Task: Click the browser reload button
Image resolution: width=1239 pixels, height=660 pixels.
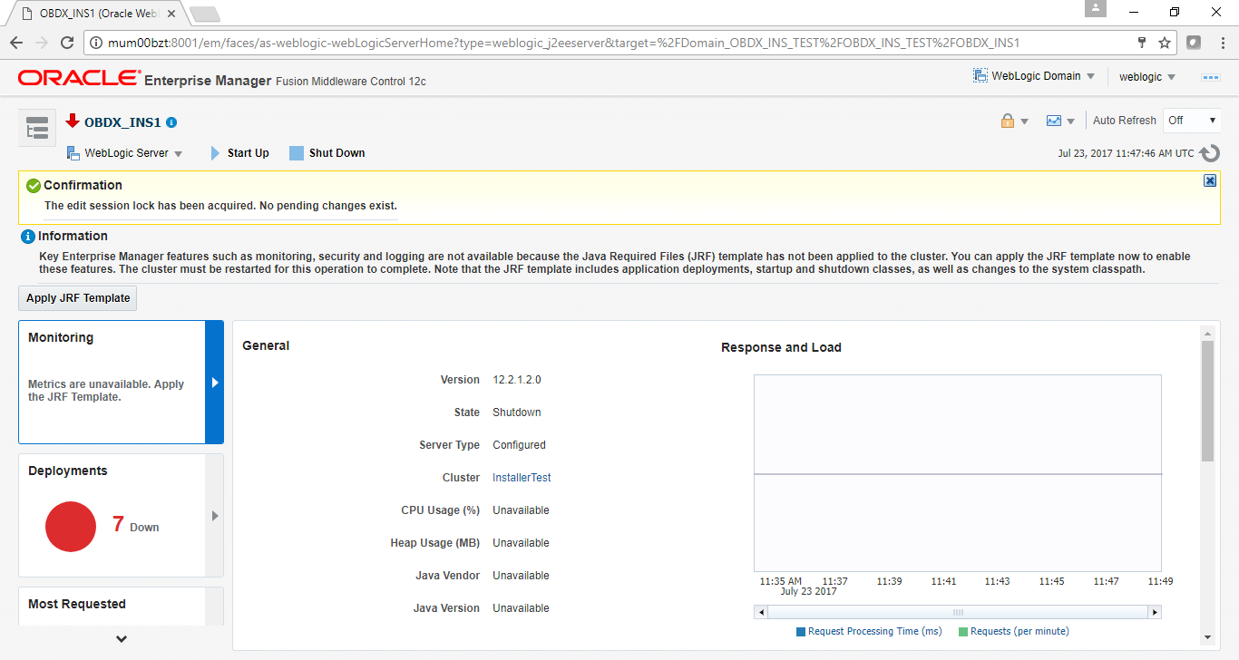Action: coord(66,43)
